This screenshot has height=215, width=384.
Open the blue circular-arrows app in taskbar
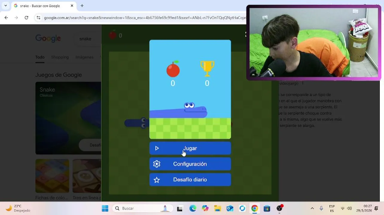(x=242, y=208)
